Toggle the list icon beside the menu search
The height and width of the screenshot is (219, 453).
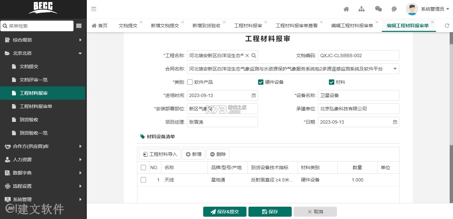point(79,26)
